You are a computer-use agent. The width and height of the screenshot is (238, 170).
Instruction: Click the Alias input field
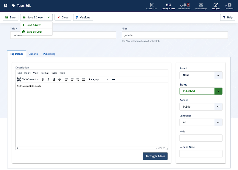coord(175,35)
